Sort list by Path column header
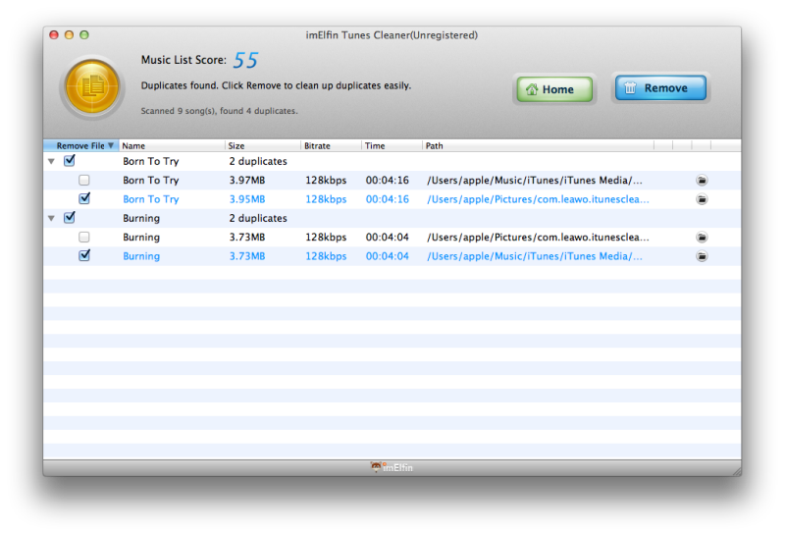Viewport: 785px width, 536px height. pyautogui.click(x=538, y=145)
